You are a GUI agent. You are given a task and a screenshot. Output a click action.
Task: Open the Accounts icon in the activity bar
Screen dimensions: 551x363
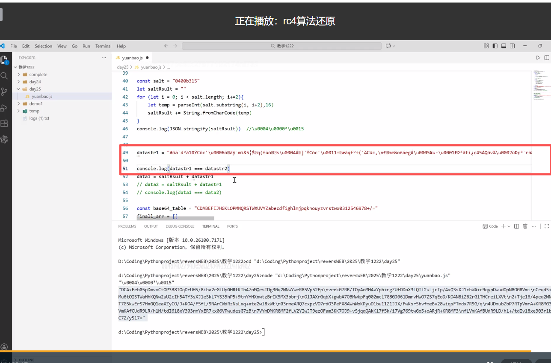click(4, 347)
